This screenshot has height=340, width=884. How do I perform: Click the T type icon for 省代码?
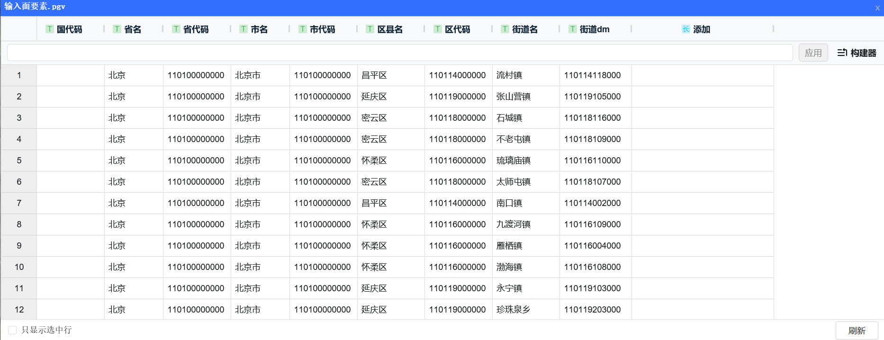[176, 29]
